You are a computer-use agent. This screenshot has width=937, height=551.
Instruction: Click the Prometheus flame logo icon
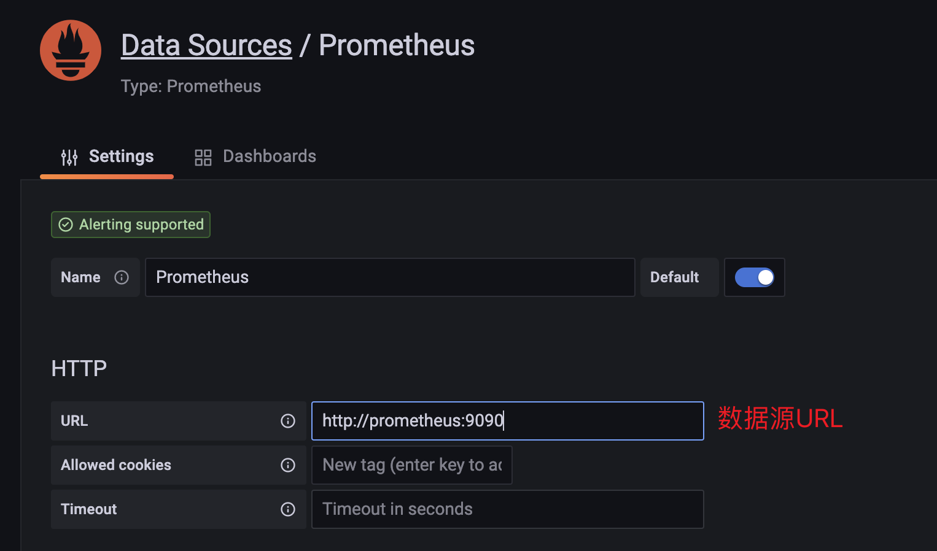pos(71,50)
